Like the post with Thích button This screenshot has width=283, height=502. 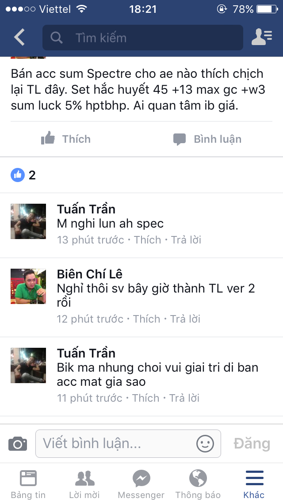click(66, 139)
